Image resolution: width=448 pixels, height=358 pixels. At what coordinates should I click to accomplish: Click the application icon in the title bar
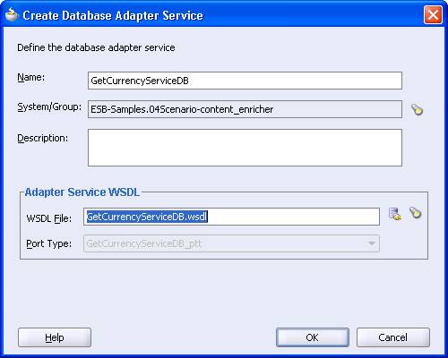(12, 15)
